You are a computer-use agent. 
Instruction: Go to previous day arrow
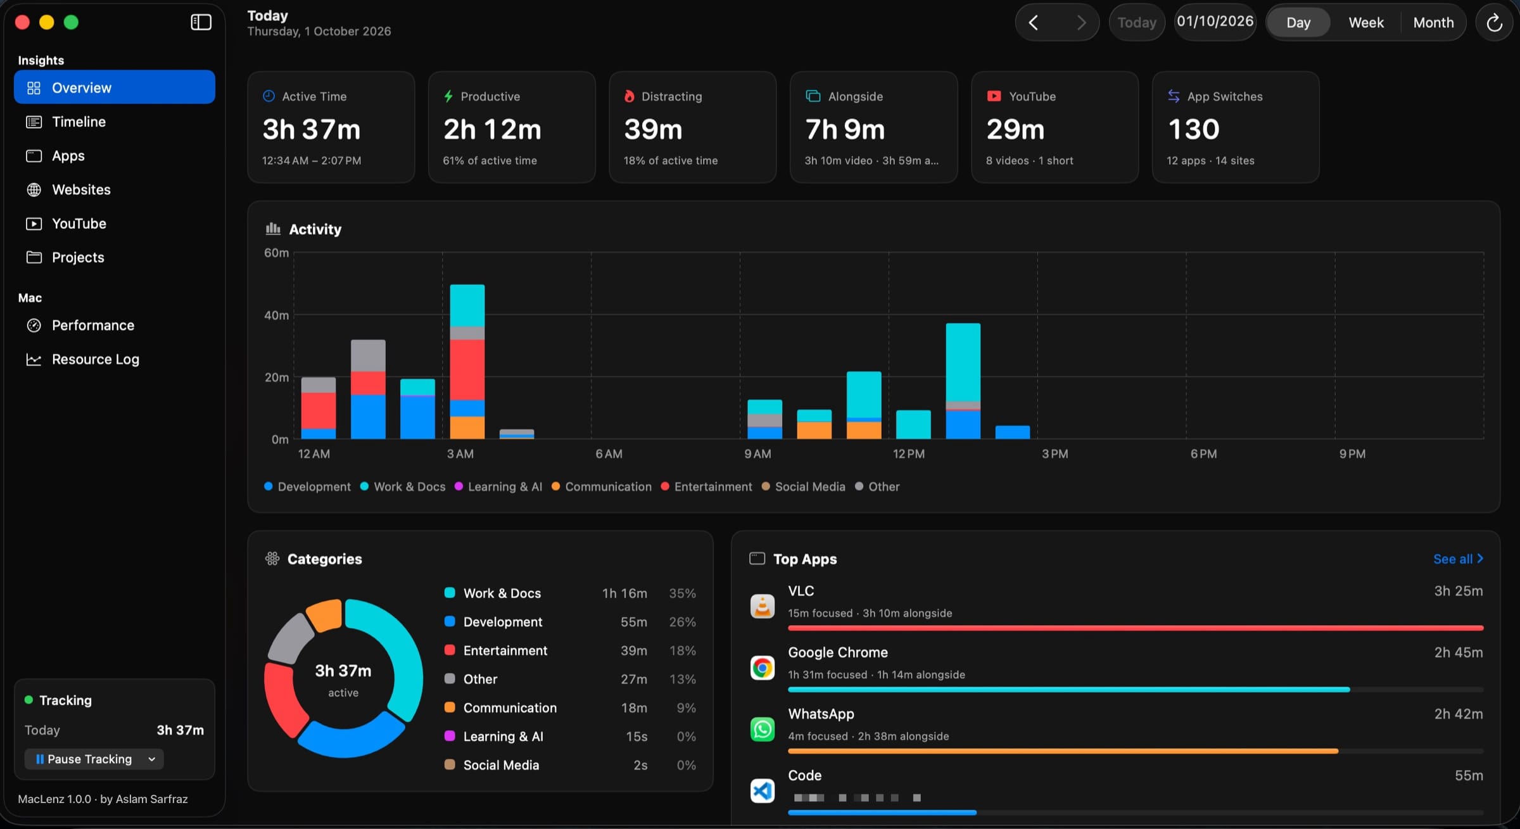pyautogui.click(x=1034, y=23)
